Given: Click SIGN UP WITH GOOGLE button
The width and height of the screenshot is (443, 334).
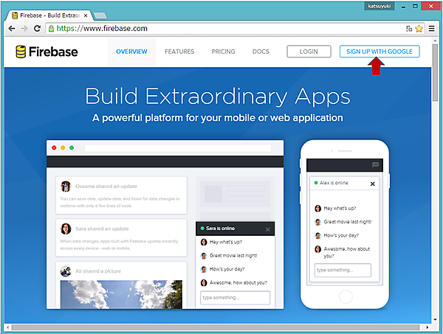Looking at the screenshot, I should pyautogui.click(x=380, y=52).
